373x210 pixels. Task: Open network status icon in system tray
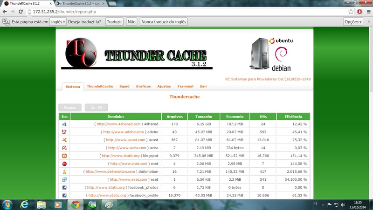tap(336, 205)
